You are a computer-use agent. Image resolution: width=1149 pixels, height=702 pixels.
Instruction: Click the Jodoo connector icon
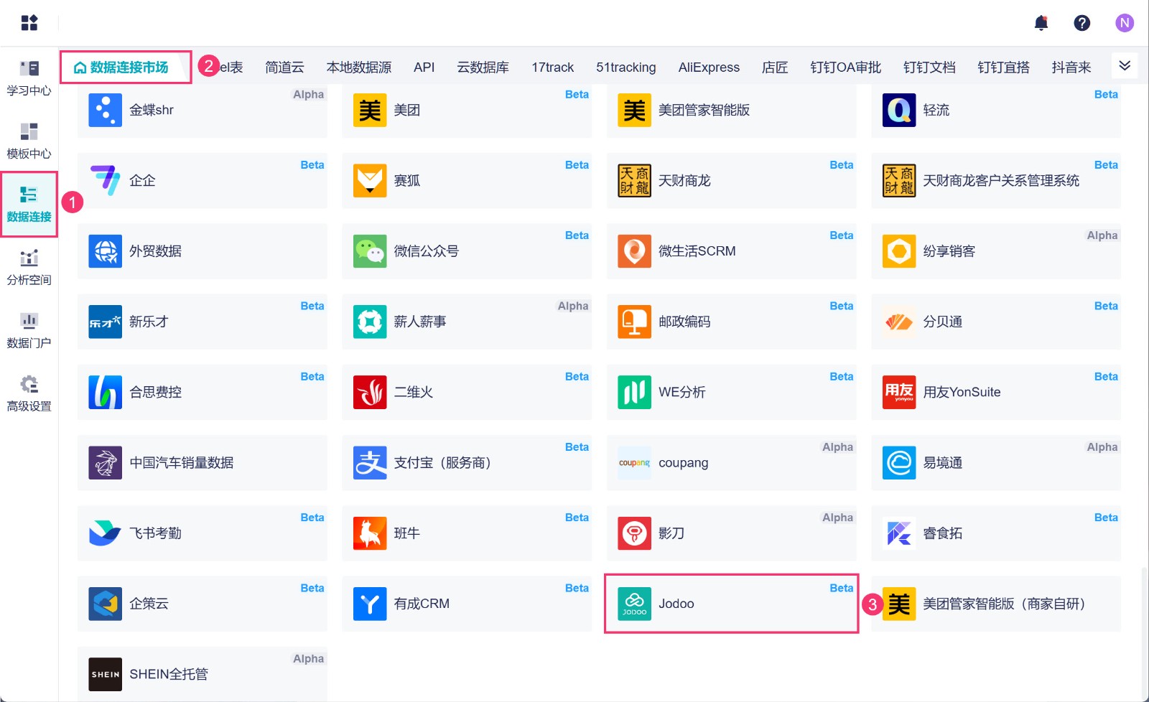click(635, 604)
